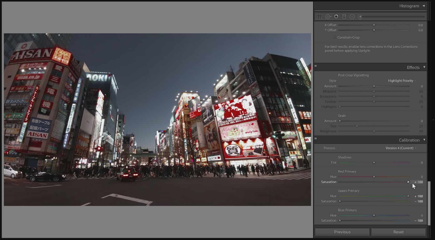The image size is (435, 240).
Task: Click the Green Primary section label
Action: coord(349,191)
